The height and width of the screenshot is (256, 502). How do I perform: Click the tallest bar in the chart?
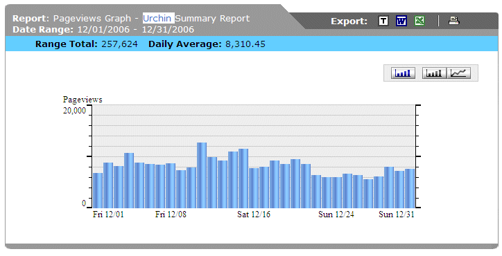pos(202,175)
